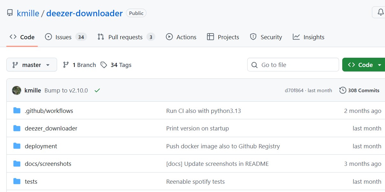Go to the Actions tab
Image resolution: width=385 pixels, height=192 pixels.
[x=181, y=37]
